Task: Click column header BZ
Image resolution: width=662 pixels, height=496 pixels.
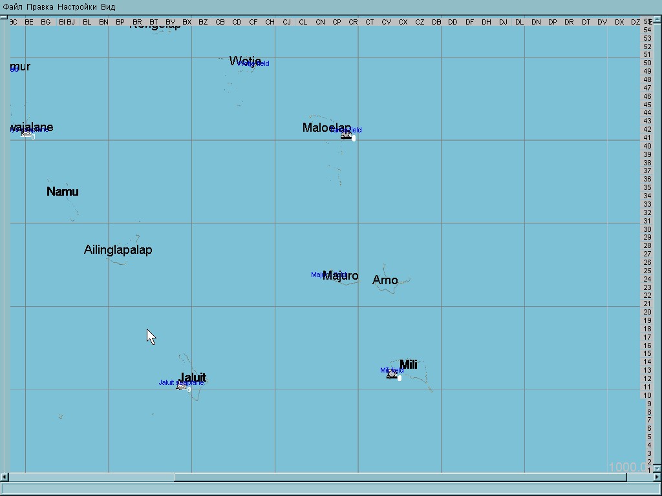Action: [203, 22]
